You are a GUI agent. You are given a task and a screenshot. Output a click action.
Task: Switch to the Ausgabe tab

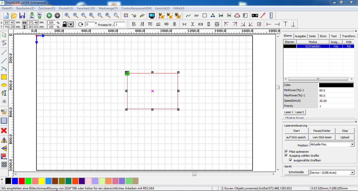click(300, 36)
